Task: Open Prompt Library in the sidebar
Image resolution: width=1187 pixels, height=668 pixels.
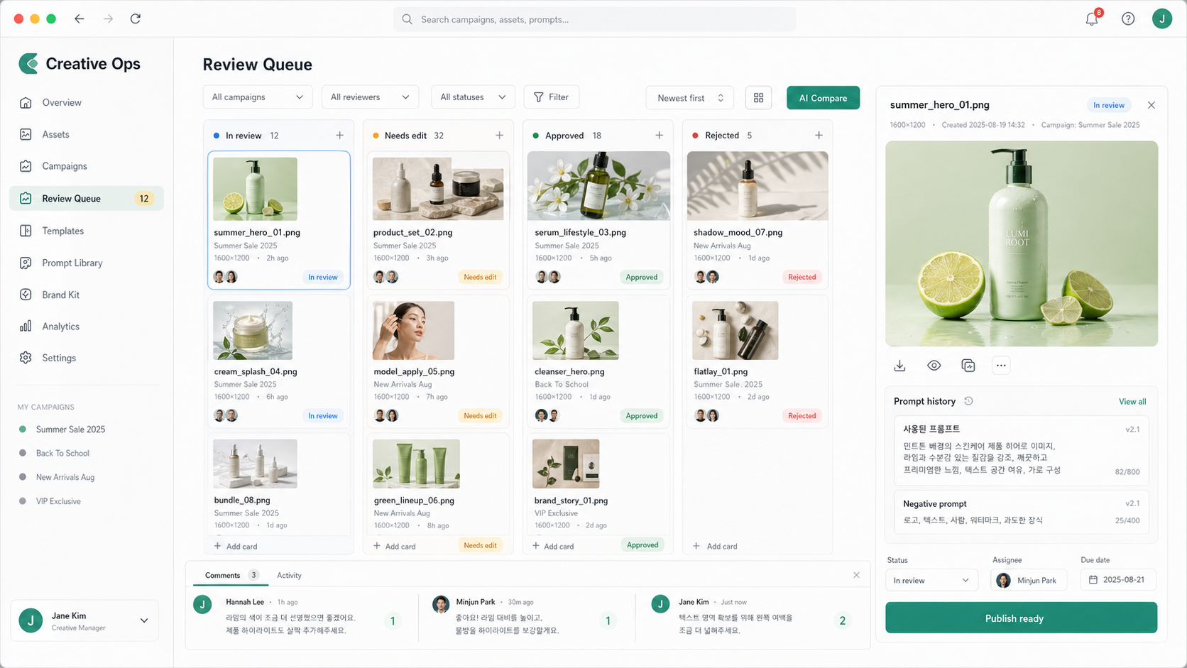Action: 72,263
